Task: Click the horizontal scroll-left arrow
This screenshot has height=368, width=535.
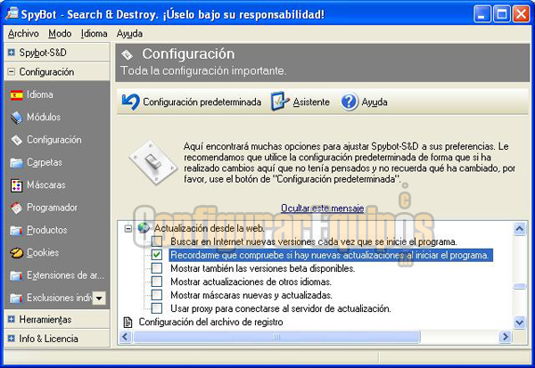Action: [x=125, y=337]
